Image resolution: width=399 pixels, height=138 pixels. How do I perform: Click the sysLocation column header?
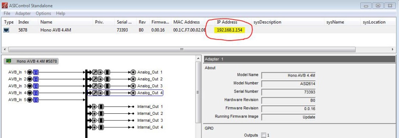[x=374, y=22]
